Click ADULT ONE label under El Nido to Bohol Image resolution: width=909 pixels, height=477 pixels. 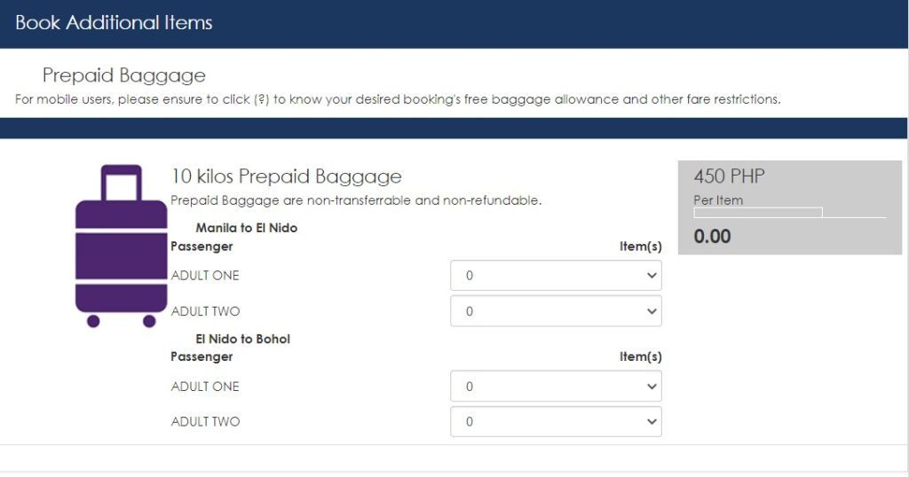tap(205, 387)
